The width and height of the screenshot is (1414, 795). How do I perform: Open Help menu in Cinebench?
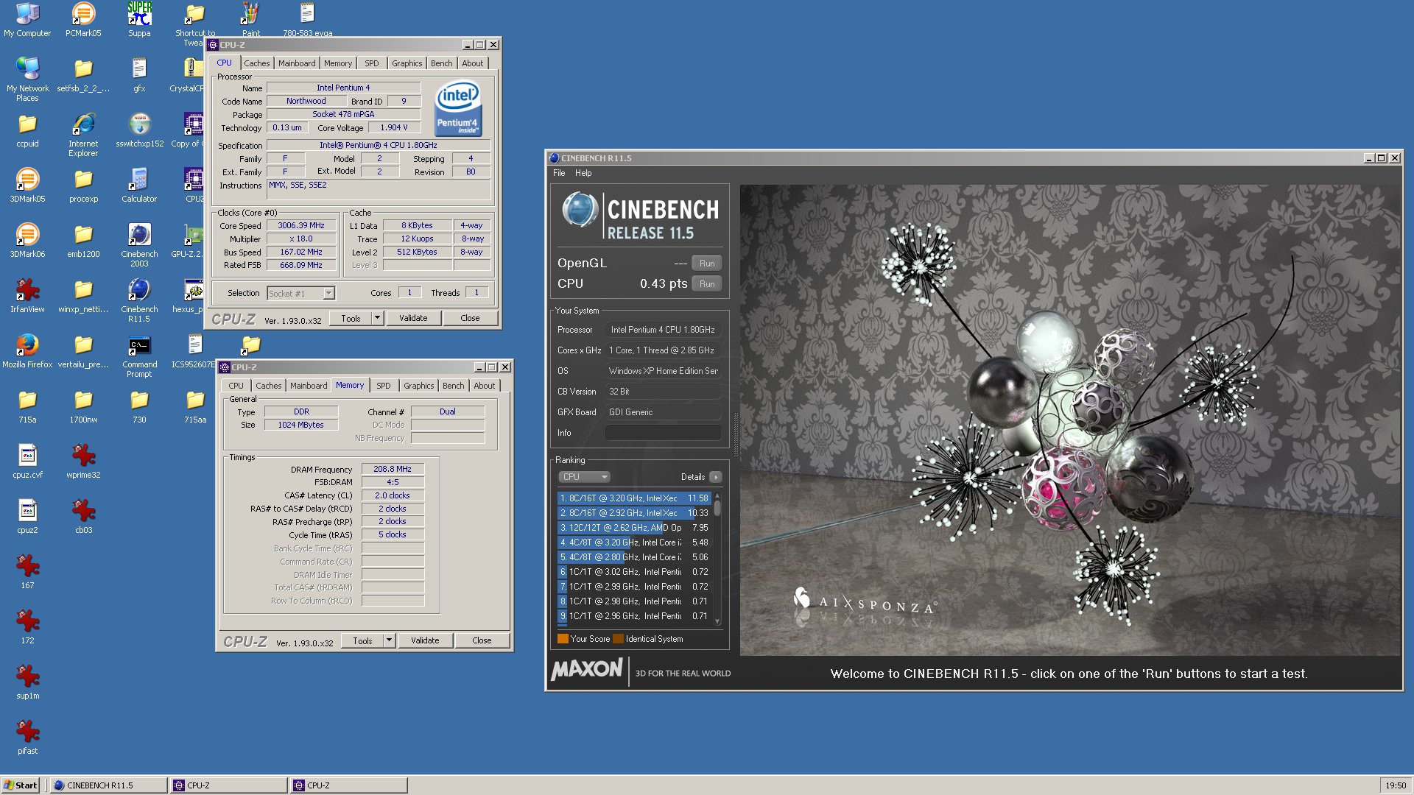[x=583, y=173]
